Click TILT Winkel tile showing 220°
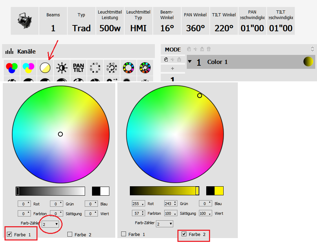The width and height of the screenshot is (317, 245). 224,21
